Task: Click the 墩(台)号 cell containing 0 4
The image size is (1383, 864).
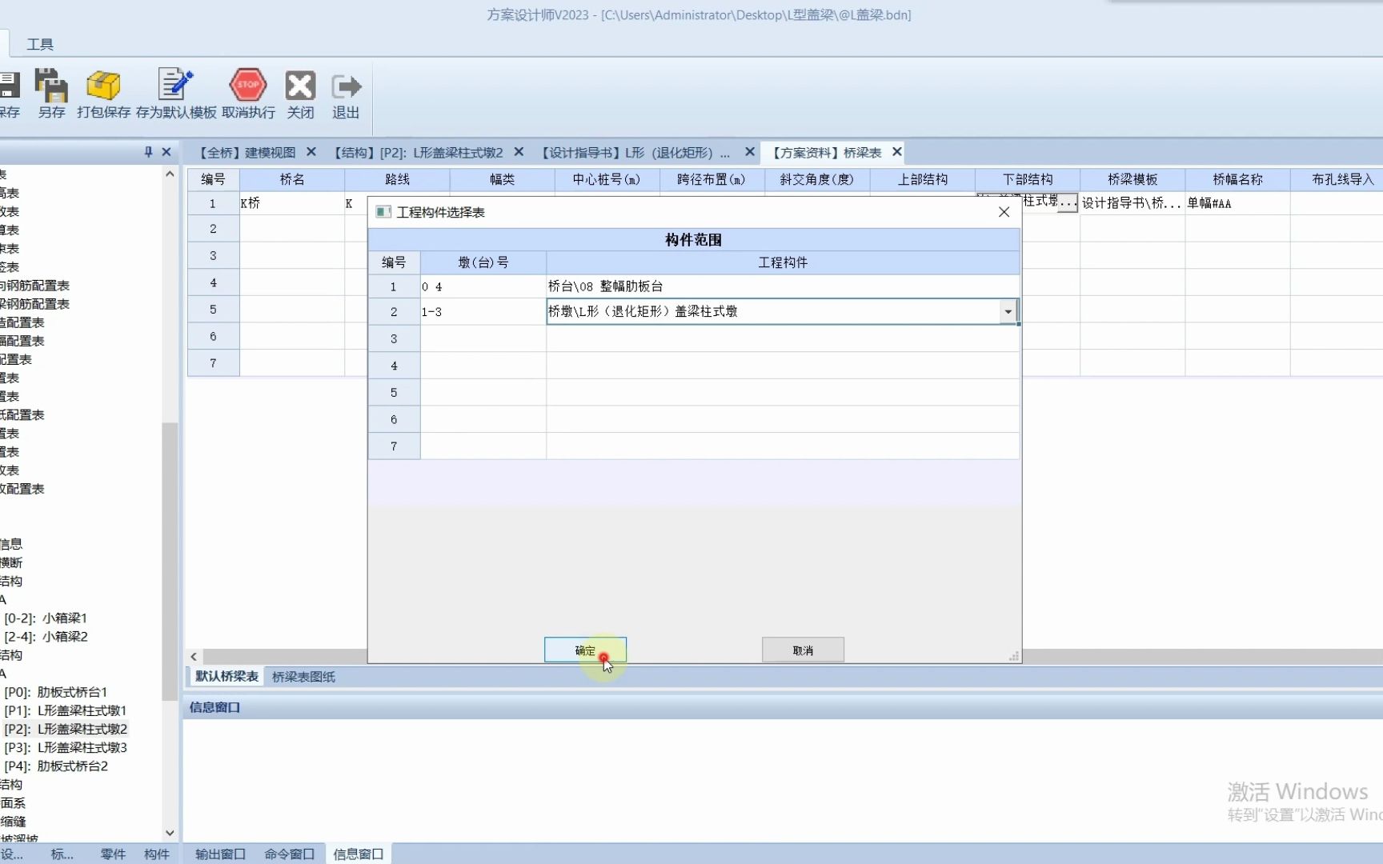Action: pyautogui.click(x=483, y=286)
